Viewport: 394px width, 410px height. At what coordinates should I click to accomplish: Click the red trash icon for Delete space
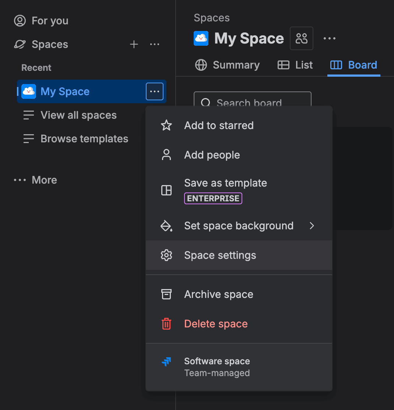[x=166, y=324]
